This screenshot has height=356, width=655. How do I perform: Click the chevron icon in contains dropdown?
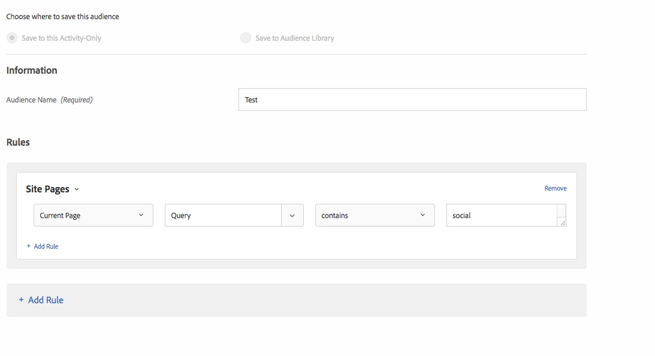pyautogui.click(x=422, y=215)
